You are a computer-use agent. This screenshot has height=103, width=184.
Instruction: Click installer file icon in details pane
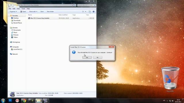[12, 94]
